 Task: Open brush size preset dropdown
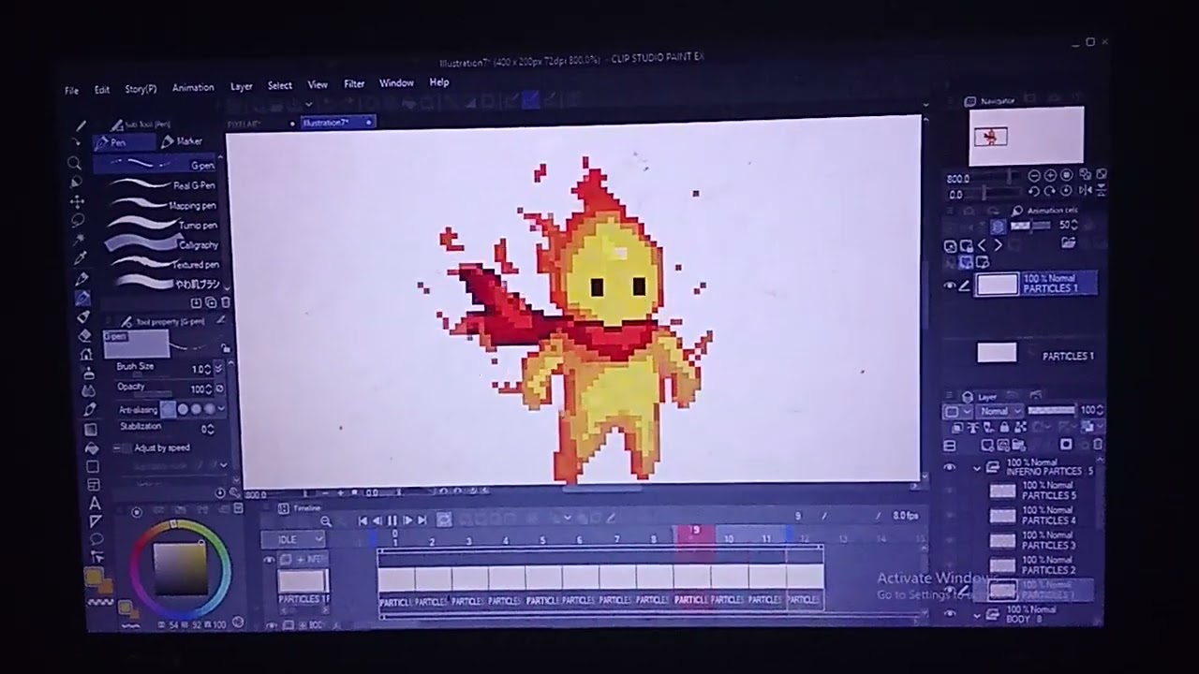tap(218, 369)
